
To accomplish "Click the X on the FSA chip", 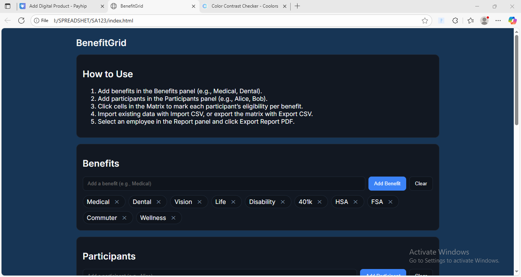I will click(391, 202).
